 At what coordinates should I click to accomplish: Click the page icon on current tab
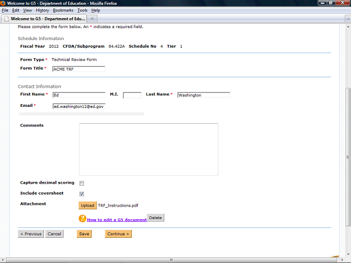[x=7, y=19]
